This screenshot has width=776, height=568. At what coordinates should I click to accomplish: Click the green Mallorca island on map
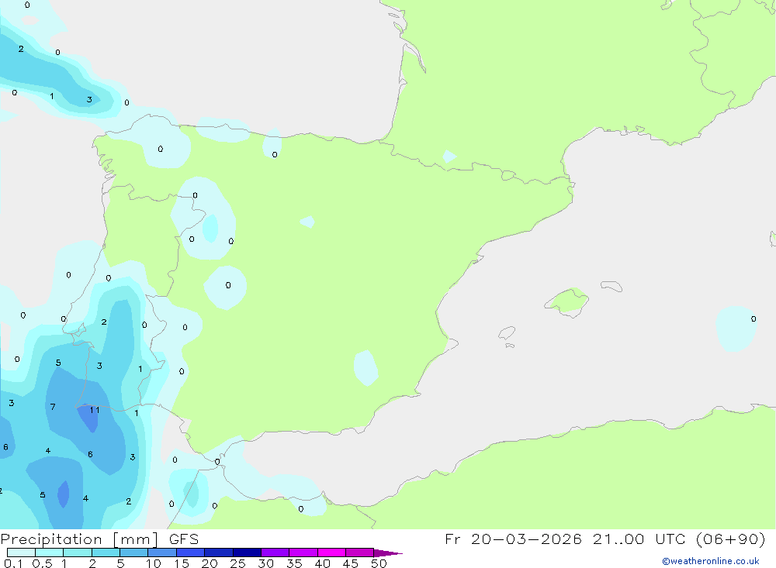567,301
